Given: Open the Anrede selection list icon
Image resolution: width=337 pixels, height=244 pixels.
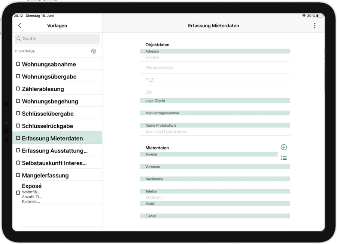Looking at the screenshot, I should pyautogui.click(x=284, y=158).
